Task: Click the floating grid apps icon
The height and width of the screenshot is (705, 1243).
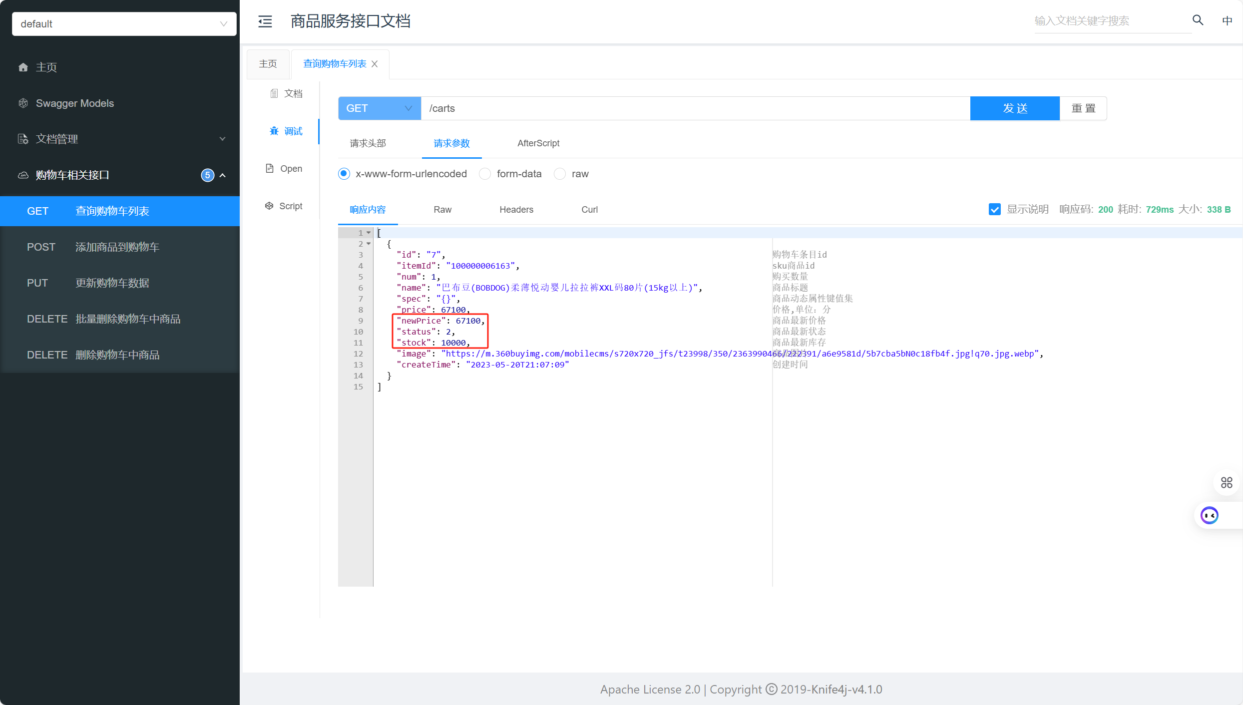Action: pyautogui.click(x=1226, y=482)
